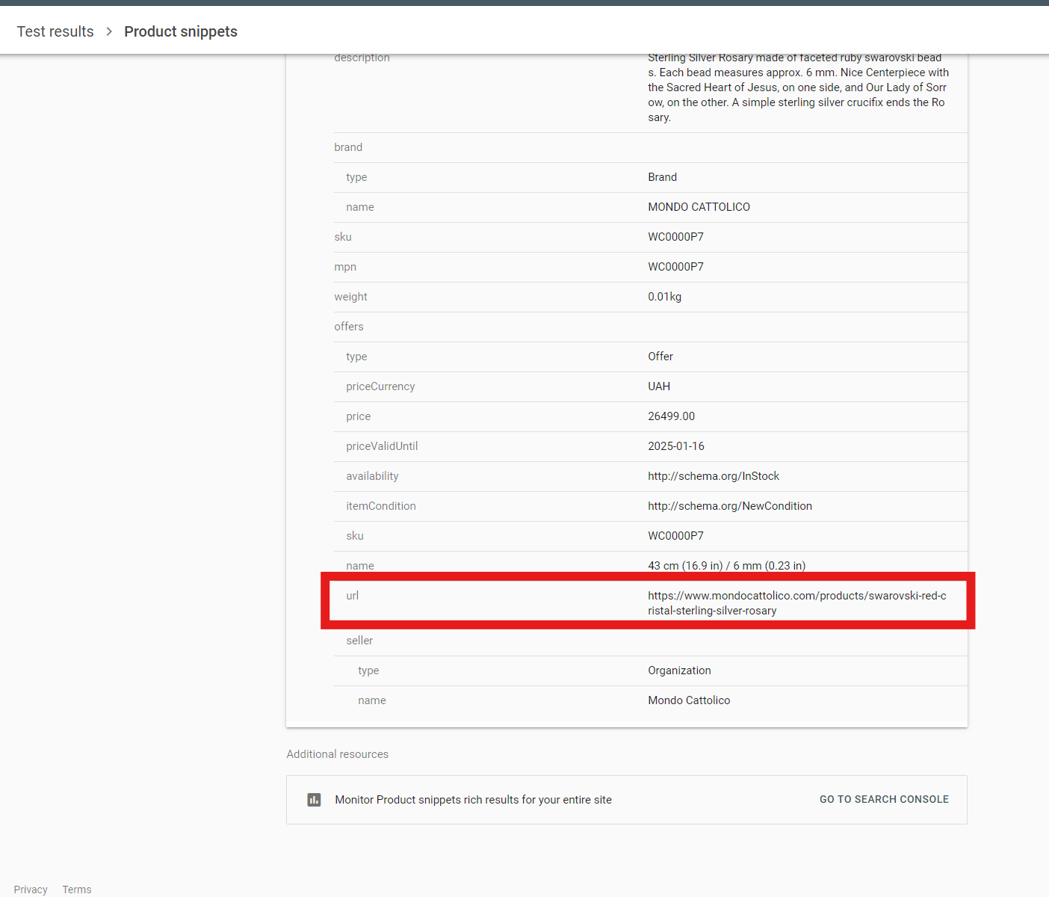Open the Terms link
The height and width of the screenshot is (897, 1049).
(77, 890)
